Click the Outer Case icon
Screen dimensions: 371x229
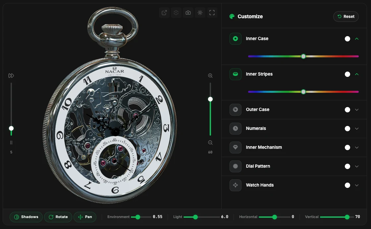coord(236,110)
